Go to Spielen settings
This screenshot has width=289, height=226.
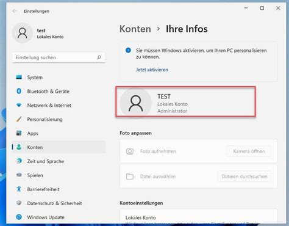(59, 175)
